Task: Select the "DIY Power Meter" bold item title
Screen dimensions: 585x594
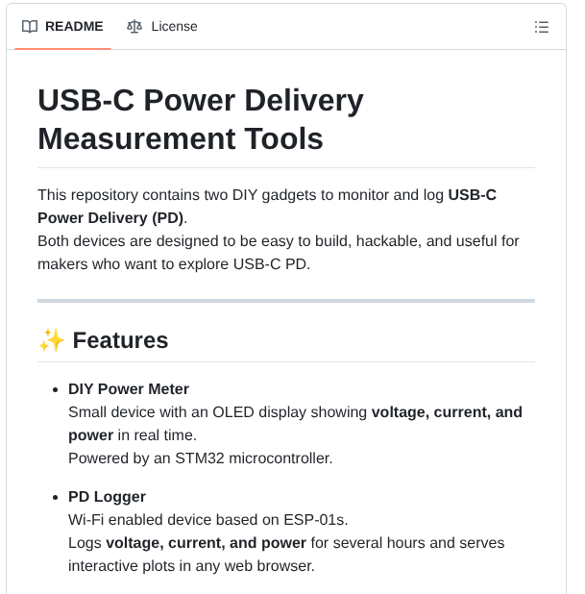Action: [x=129, y=389]
